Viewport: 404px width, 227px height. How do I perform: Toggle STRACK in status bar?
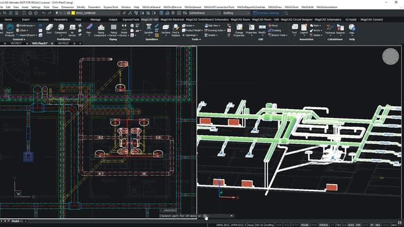click(324, 225)
